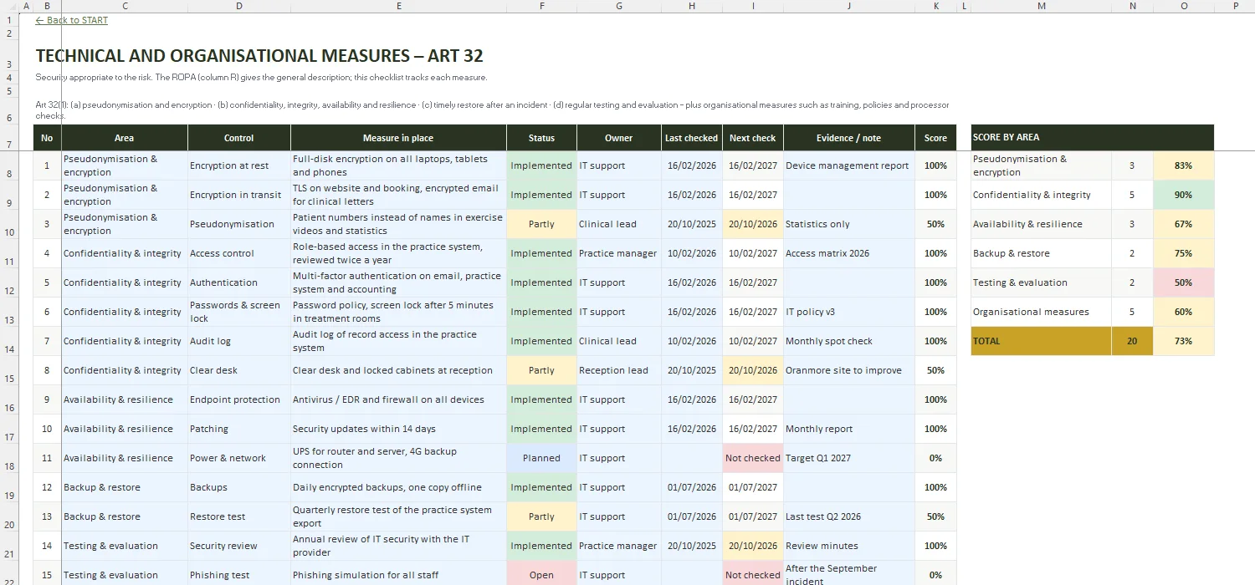Viewport: 1255px width, 585px height.
Task: Click the 'Next check' column header
Action: point(752,138)
